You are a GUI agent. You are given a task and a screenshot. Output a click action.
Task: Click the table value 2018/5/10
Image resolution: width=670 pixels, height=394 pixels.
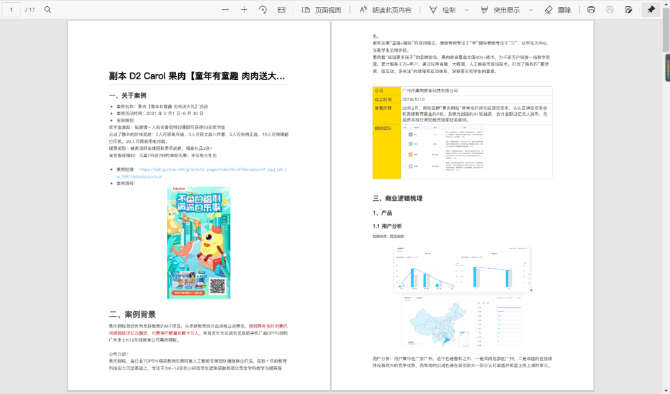click(413, 100)
